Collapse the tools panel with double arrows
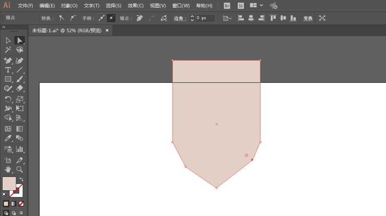Viewport: 386px width, 216px height. tap(4, 27)
